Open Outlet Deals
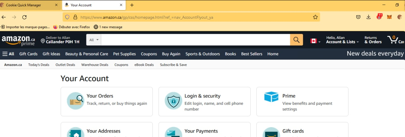 click(65, 65)
